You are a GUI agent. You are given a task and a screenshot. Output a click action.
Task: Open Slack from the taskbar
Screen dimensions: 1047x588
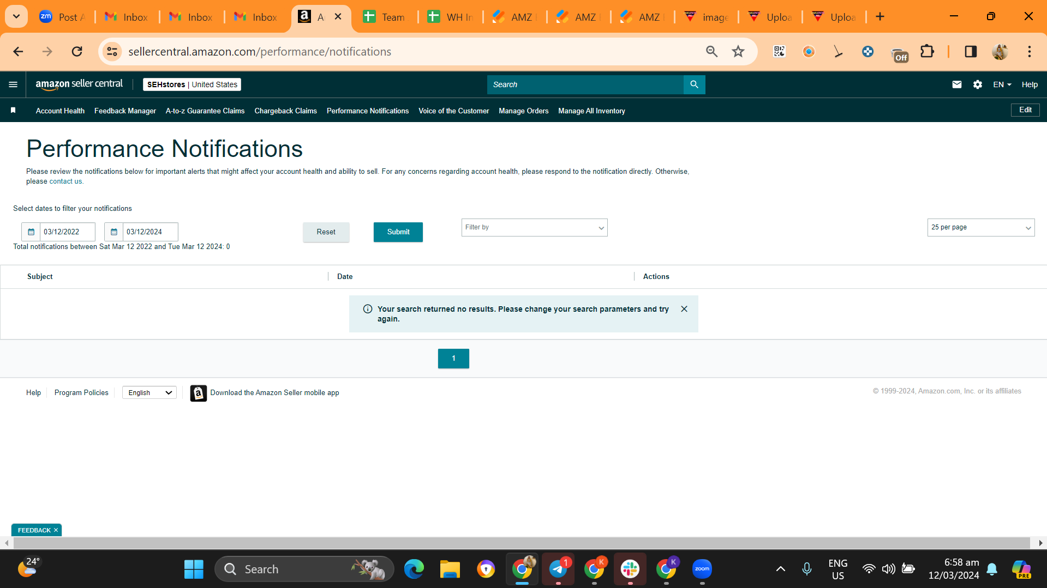click(630, 569)
